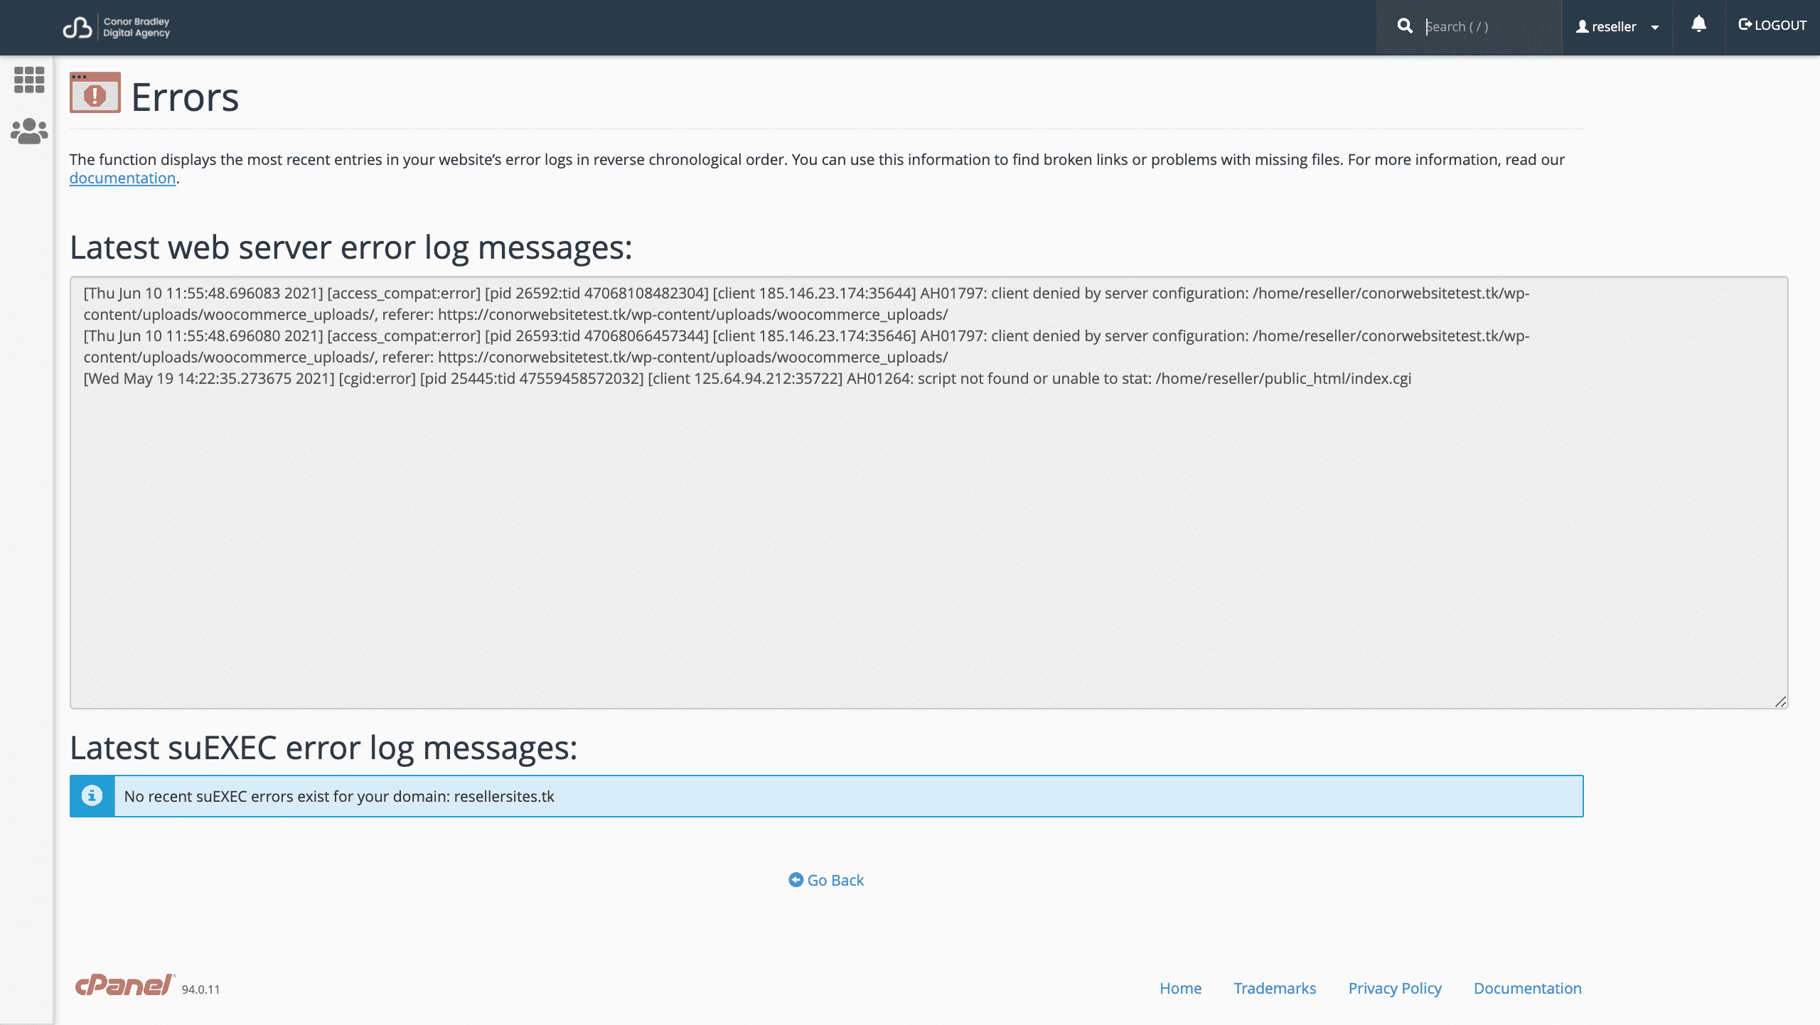Viewport: 1820px width, 1025px height.
Task: Open the documentation link in description
Action: tap(122, 178)
